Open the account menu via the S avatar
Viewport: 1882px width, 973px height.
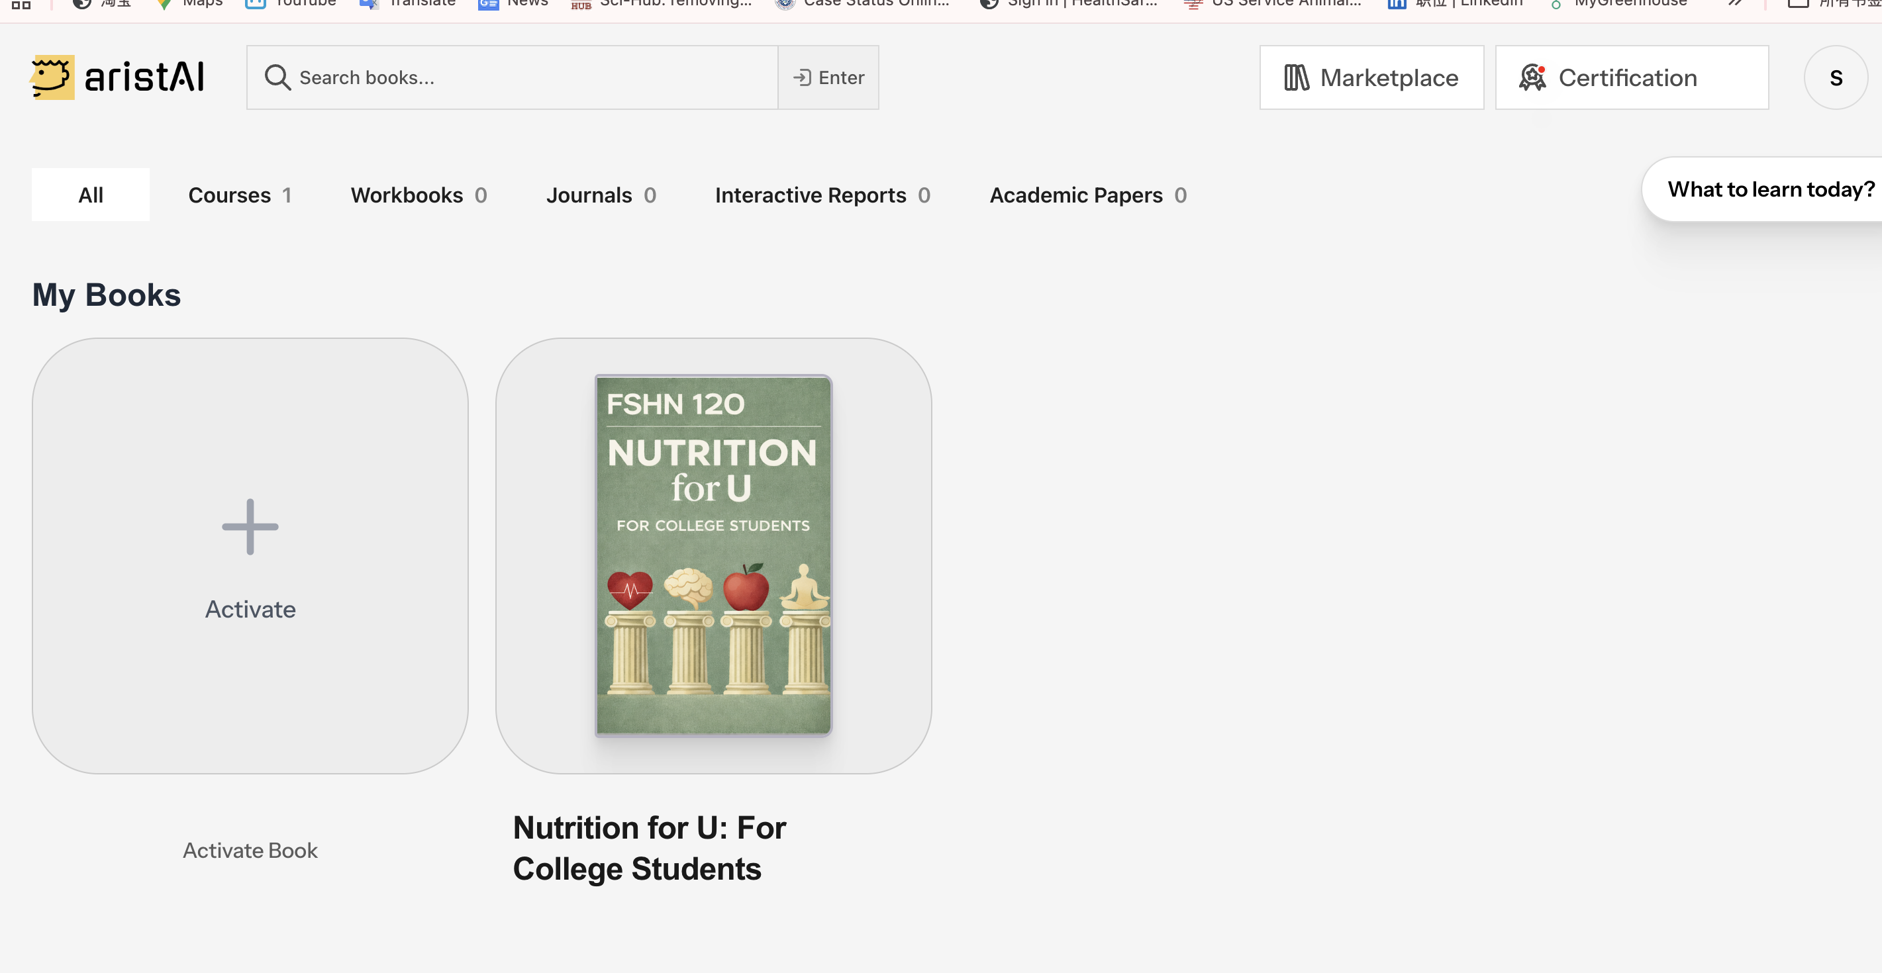tap(1836, 77)
